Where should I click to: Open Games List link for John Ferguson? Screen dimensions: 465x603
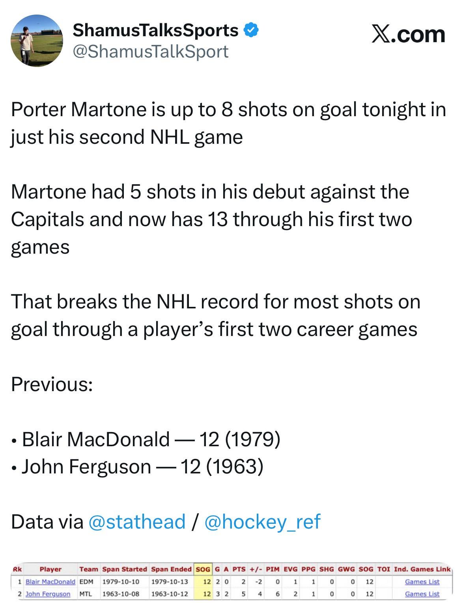pos(422,594)
